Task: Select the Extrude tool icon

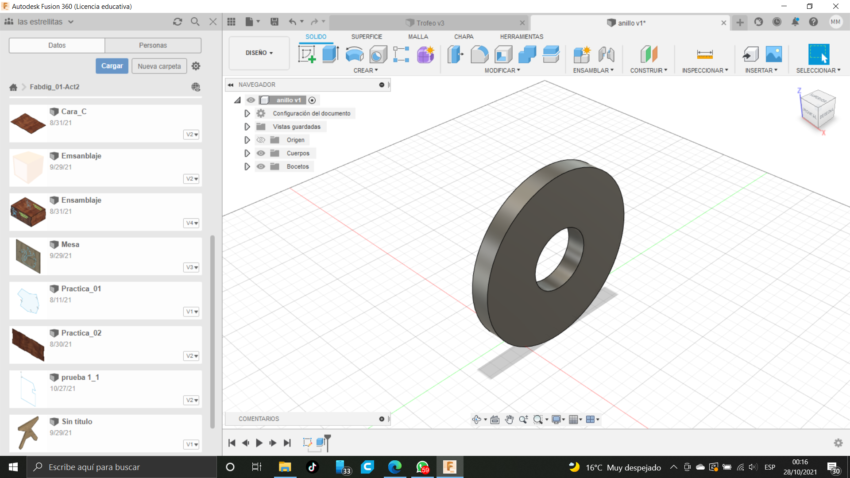Action: click(x=330, y=54)
